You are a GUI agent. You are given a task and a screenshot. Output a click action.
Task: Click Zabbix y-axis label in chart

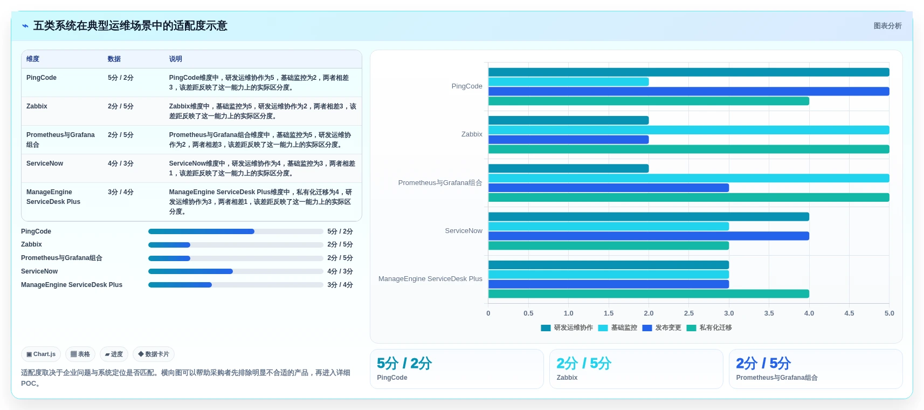pos(472,134)
